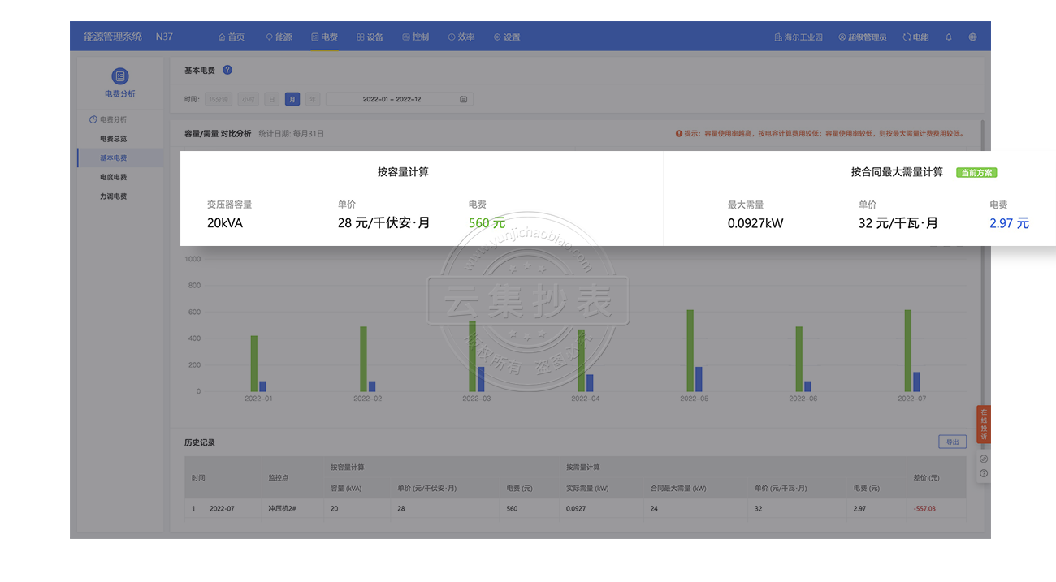The image size is (1056, 582).
Task: Open the calendar icon in date range field
Action: coord(463,99)
